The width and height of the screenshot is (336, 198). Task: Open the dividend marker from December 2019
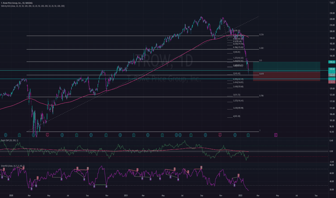(x=5, y=135)
